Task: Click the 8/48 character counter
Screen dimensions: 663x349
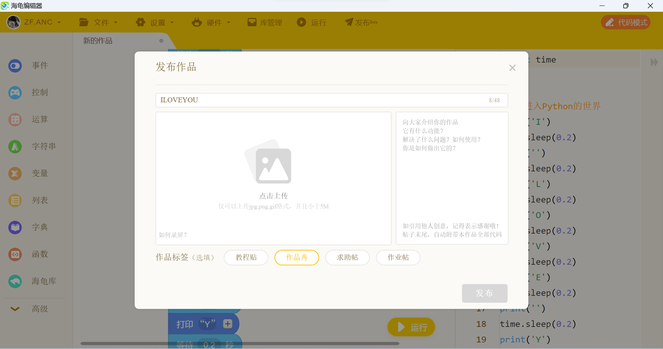Action: point(494,100)
